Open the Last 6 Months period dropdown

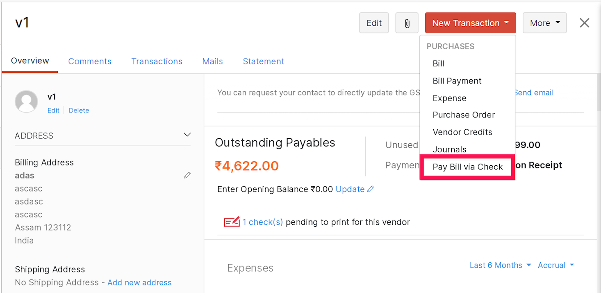tap(500, 265)
